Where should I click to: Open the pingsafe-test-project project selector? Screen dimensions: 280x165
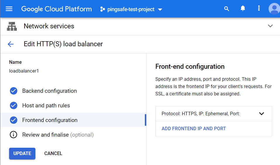pos(131,9)
